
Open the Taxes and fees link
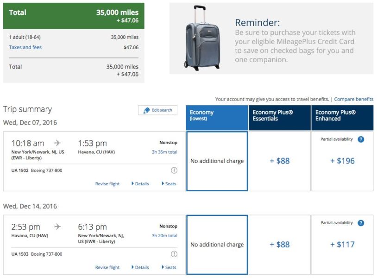click(25, 47)
